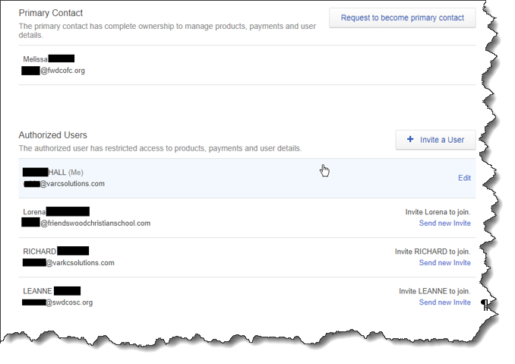Send new Invite to LEANNE
Image resolution: width=515 pixels, height=364 pixels.
pyautogui.click(x=444, y=302)
